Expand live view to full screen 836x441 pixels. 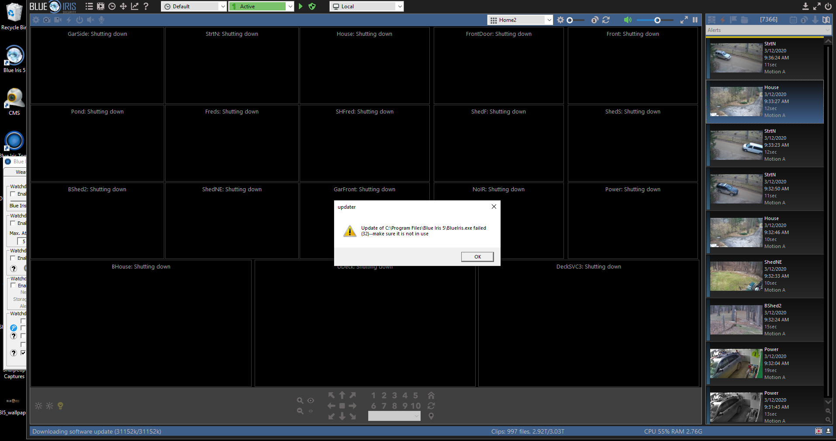(x=684, y=20)
